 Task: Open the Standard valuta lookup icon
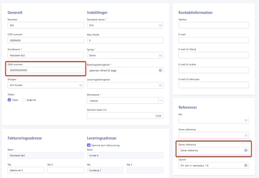tap(160, 25)
